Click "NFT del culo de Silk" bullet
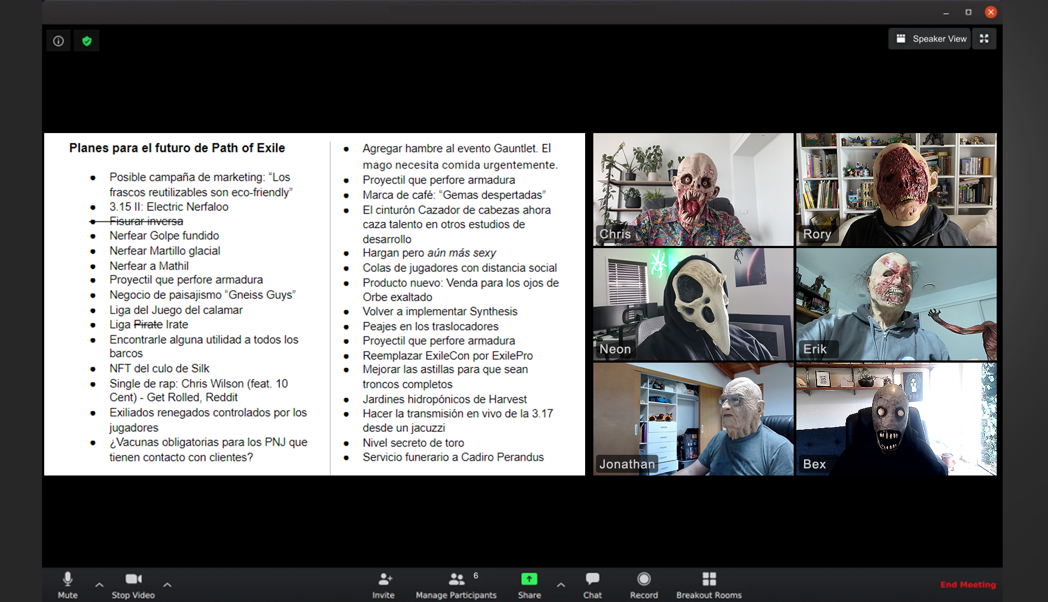The width and height of the screenshot is (1048, 602). click(159, 369)
